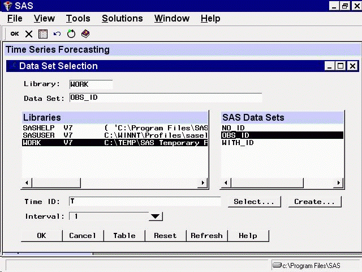362x272 pixels.
Task: Click the Data Set Selection window icon
Action: [12, 66]
